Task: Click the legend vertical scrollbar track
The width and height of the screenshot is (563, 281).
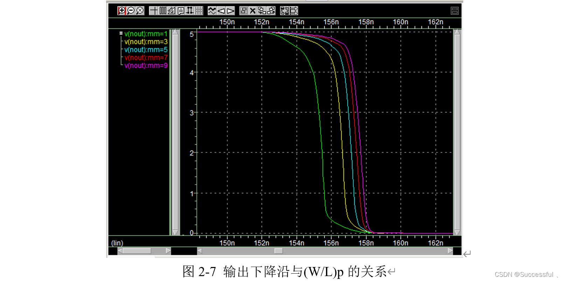Action: tap(175, 132)
